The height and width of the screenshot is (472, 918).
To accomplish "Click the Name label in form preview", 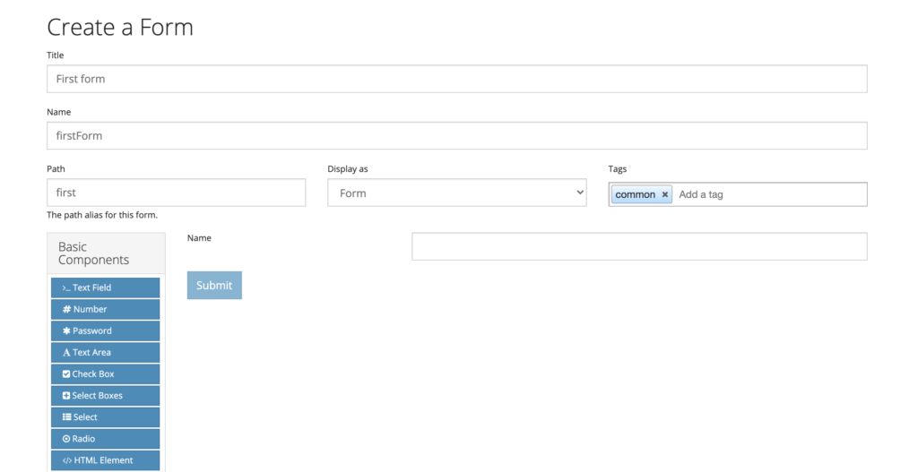I will tap(199, 238).
